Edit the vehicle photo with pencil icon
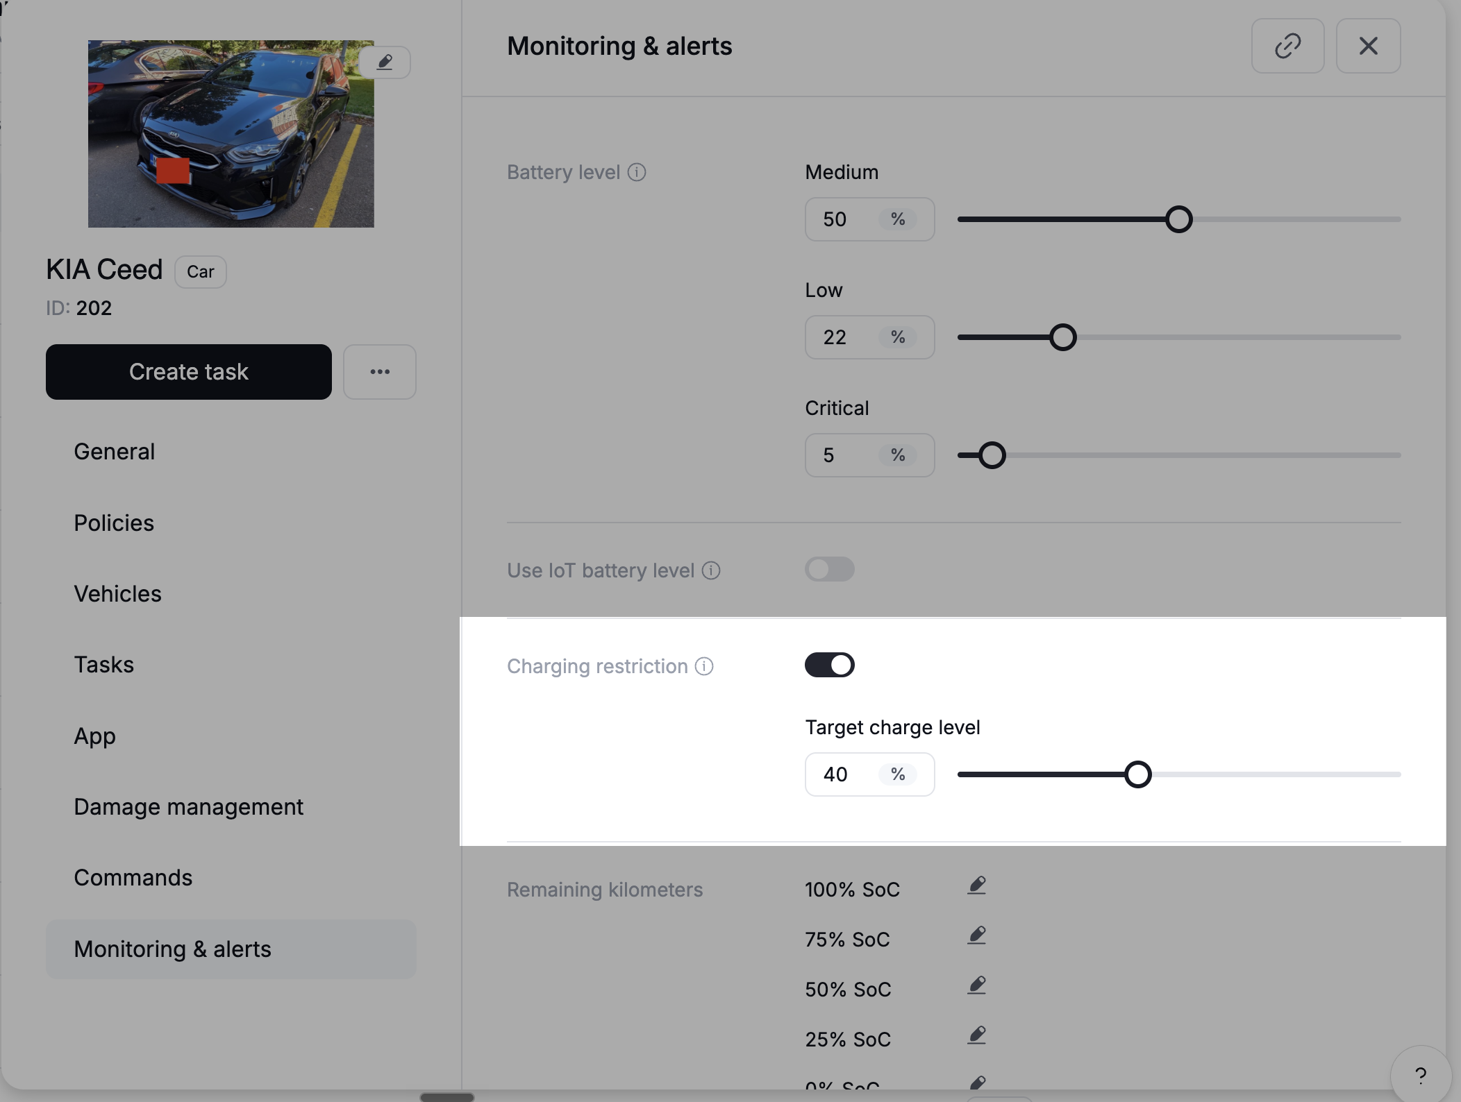The height and width of the screenshot is (1102, 1461). click(x=385, y=62)
